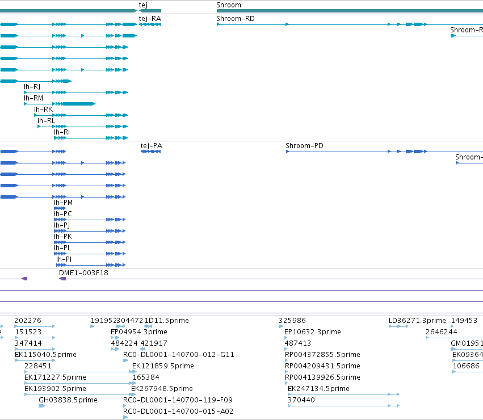The width and height of the screenshot is (483, 420).
Task: Click the GH03838.5prime EST glyph
Action: [42, 406]
